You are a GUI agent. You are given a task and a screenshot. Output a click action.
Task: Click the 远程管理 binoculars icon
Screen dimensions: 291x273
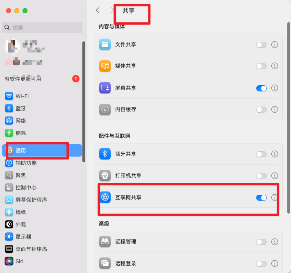tap(105, 241)
